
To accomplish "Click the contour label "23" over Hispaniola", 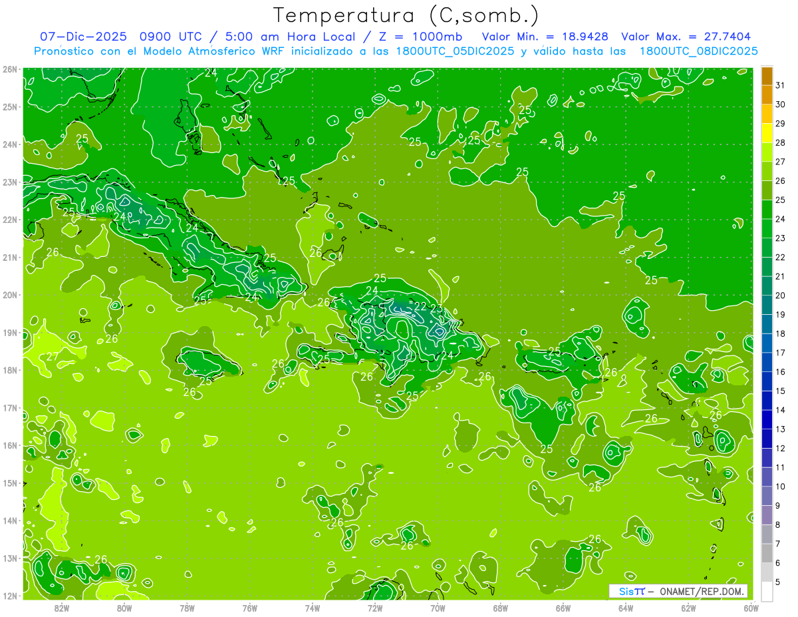I will click(436, 308).
